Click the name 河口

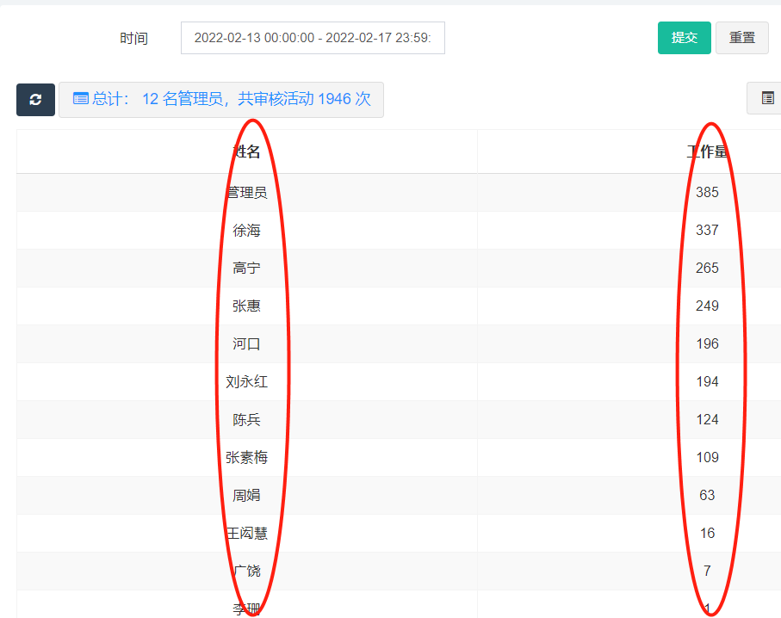[x=246, y=343]
